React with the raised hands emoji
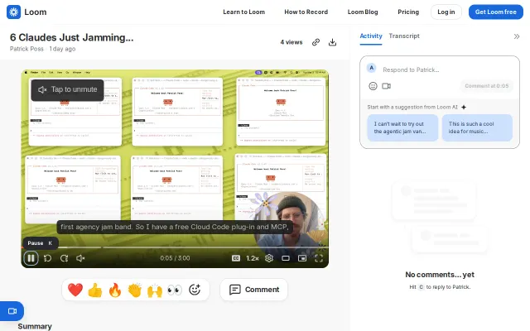The height and width of the screenshot is (331, 530). pyautogui.click(x=155, y=290)
